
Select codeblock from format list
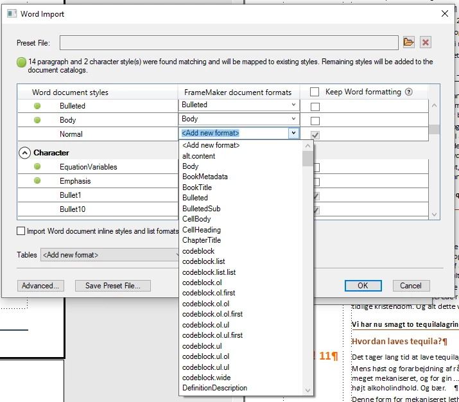point(198,251)
